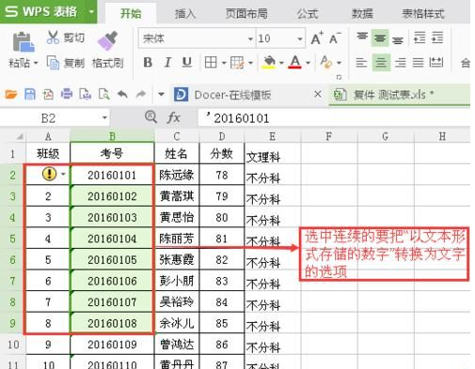This screenshot has height=369, width=475.
Task: Switch to the 页面布局 tab
Action: [246, 13]
